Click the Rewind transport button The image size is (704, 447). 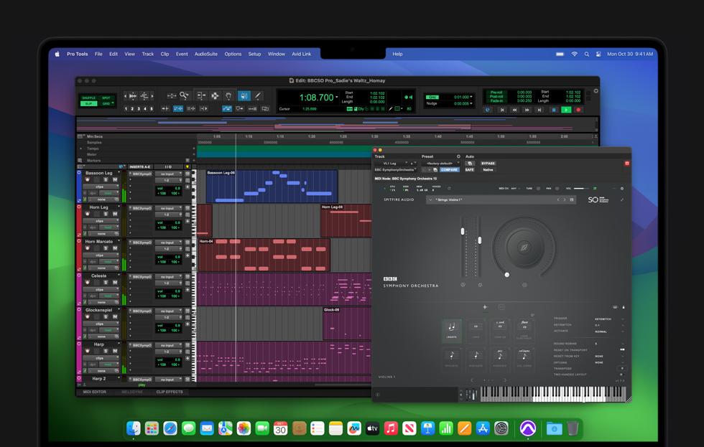(514, 110)
